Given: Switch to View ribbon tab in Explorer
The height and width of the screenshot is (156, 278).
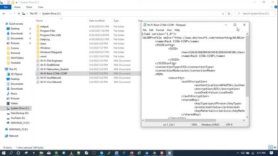Looking at the screenshot, I should point(40,7).
